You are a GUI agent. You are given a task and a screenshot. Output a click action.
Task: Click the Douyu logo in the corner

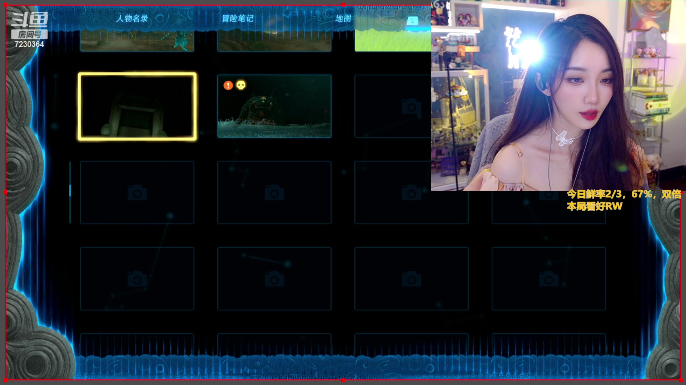(30, 20)
